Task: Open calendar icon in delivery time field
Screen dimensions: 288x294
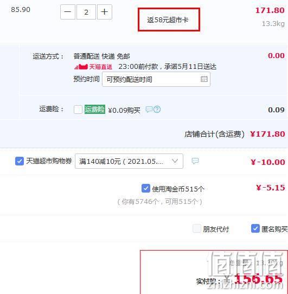Action: tap(204, 79)
